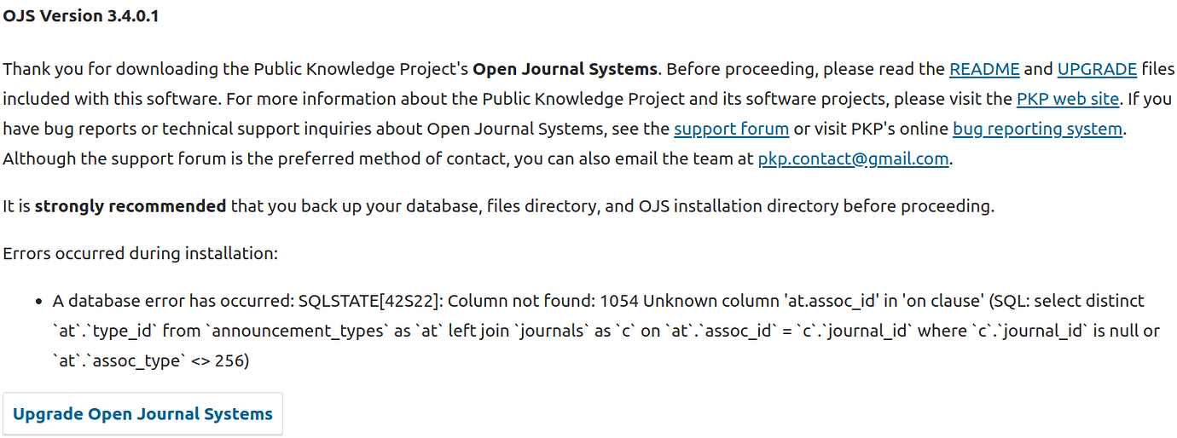Click the Errors occurred during installation line
This screenshot has width=1177, height=438.
pos(141,253)
